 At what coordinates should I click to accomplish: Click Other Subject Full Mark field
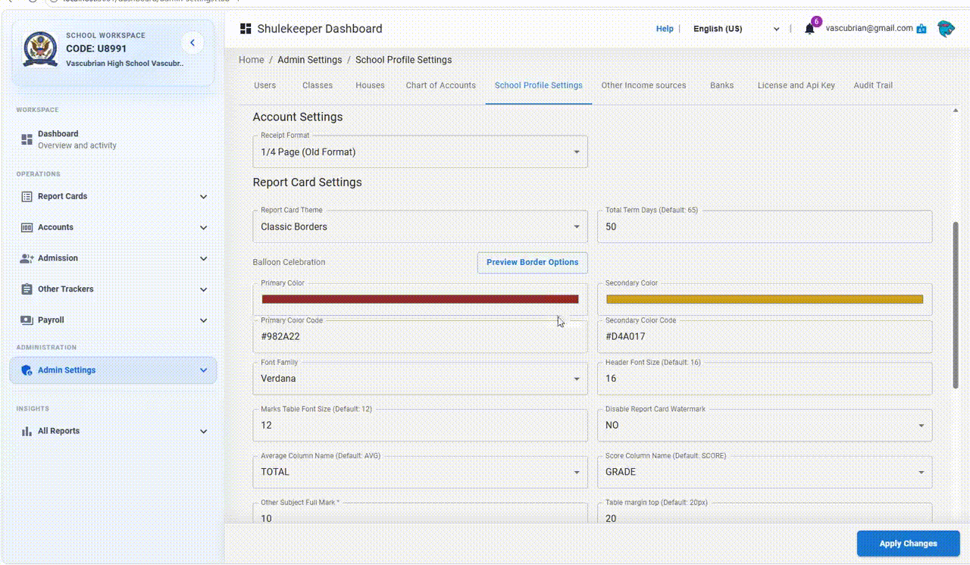[x=420, y=513]
